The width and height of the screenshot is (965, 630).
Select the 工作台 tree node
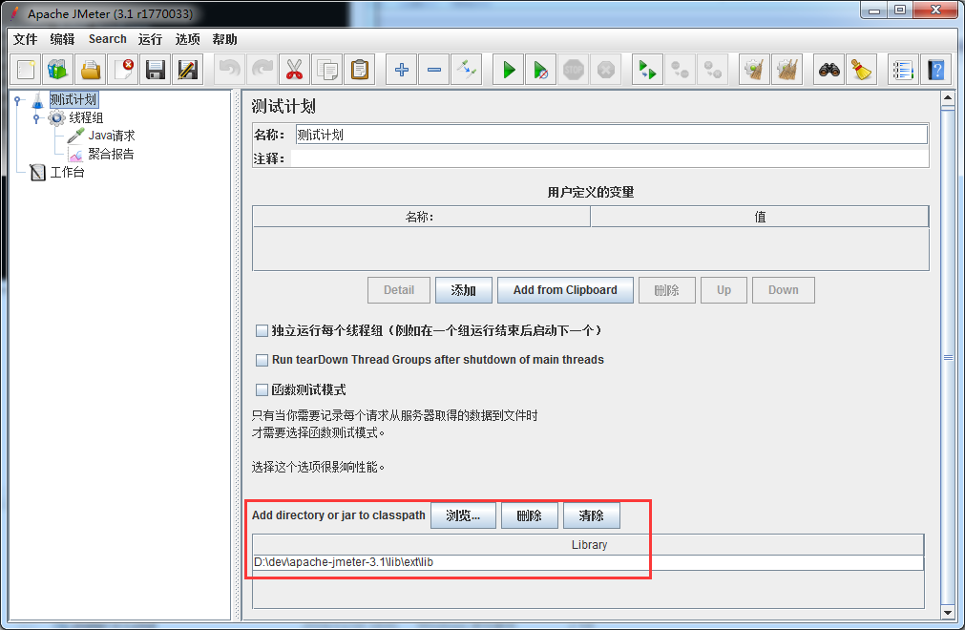point(67,172)
